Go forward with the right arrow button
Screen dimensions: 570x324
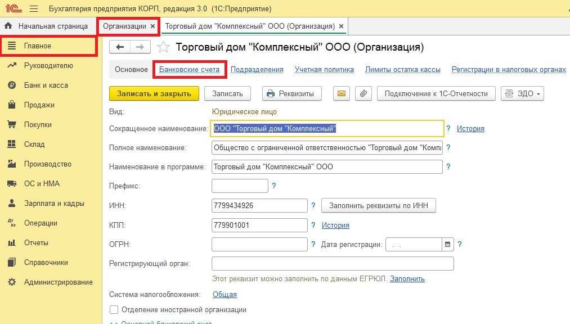[x=140, y=47]
